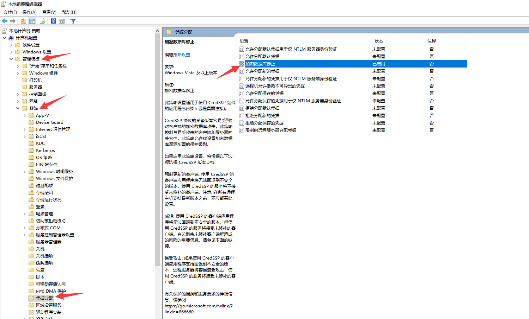Click the Forward arrow in toolbar
Image resolution: width=529 pixels, height=319 pixels.
(13, 21)
